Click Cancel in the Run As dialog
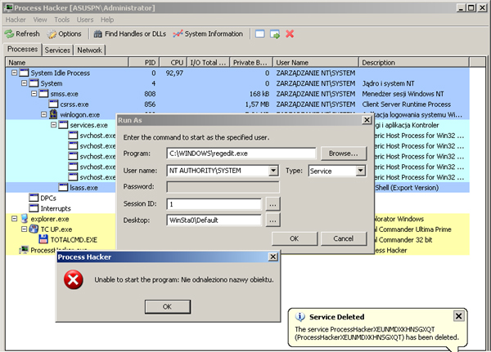491x352 pixels. click(x=343, y=238)
